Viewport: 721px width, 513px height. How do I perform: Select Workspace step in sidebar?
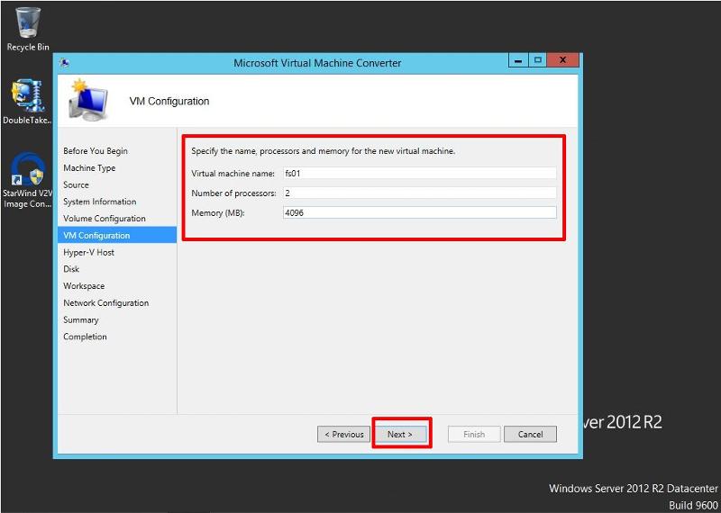point(84,286)
